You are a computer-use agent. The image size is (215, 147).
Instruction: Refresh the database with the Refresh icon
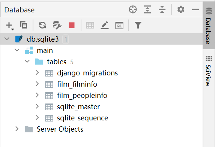click(x=42, y=25)
